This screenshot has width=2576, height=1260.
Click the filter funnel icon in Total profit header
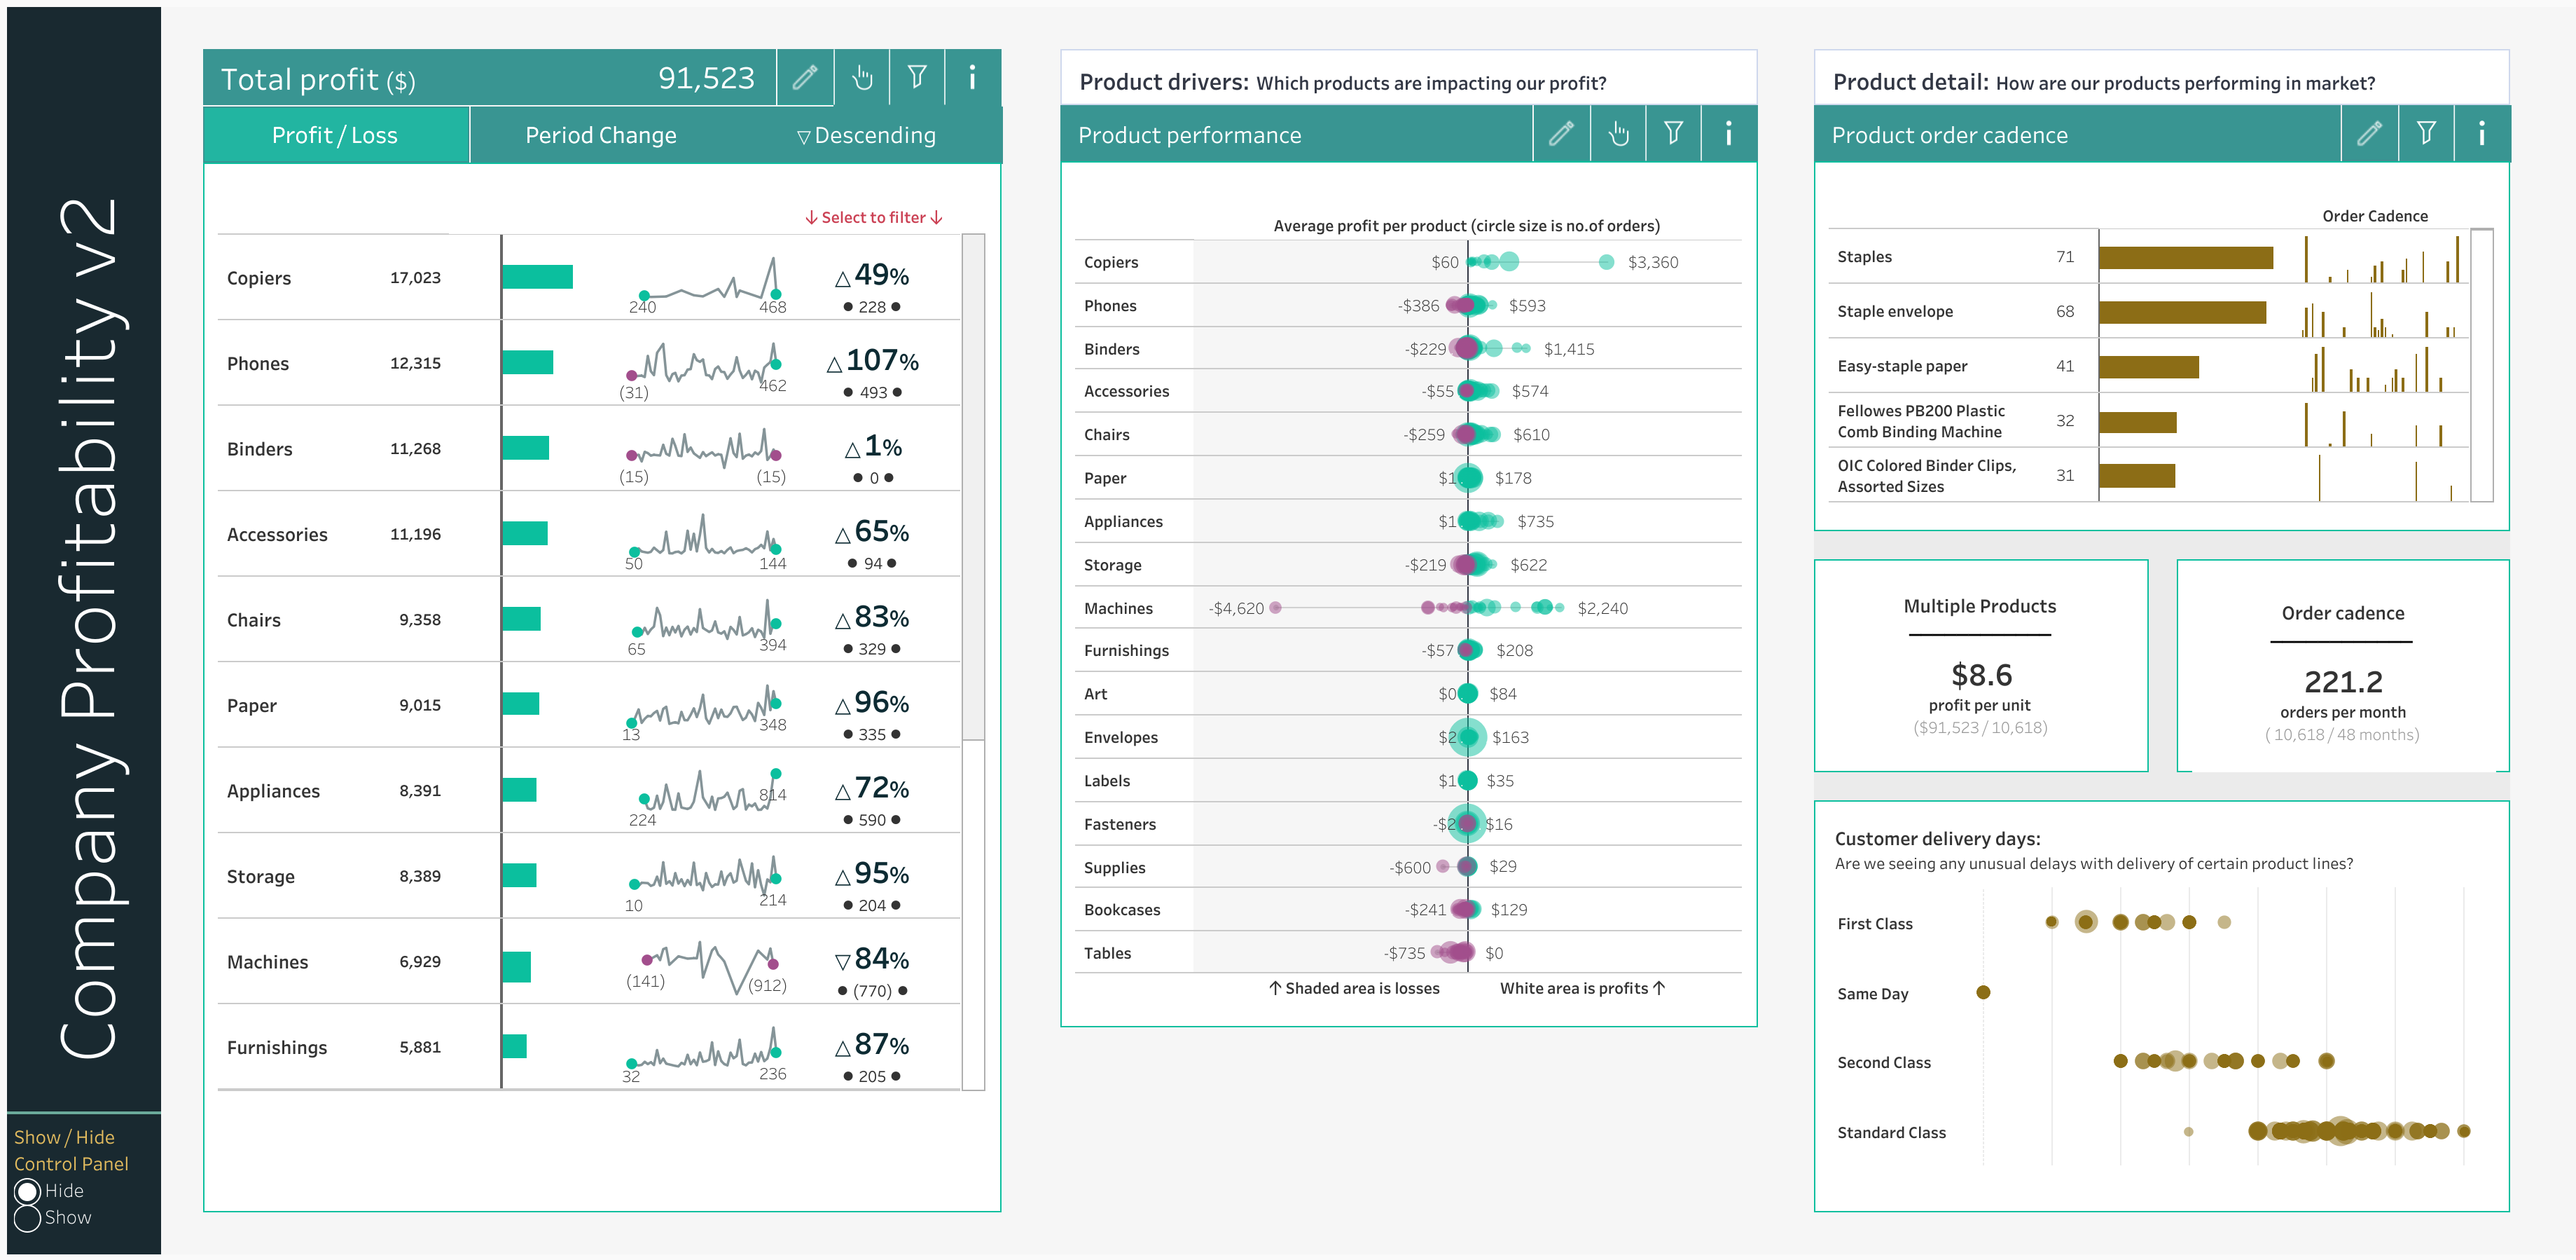click(917, 77)
